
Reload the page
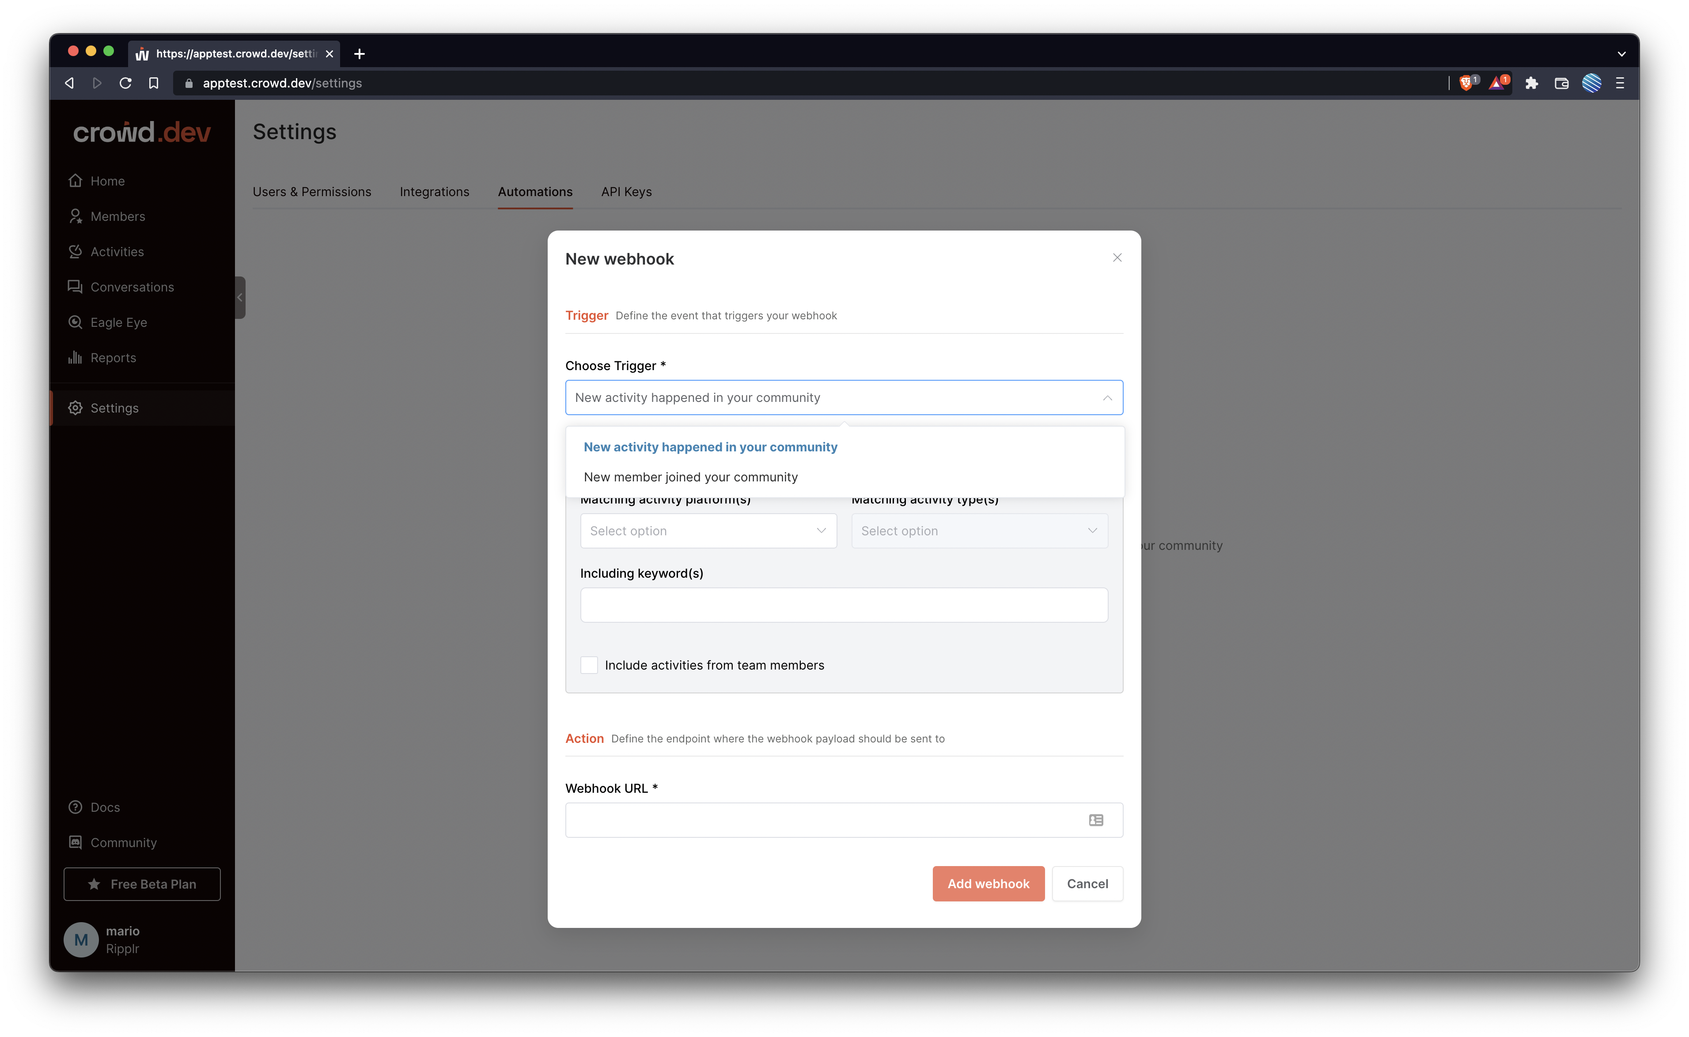pos(125,83)
